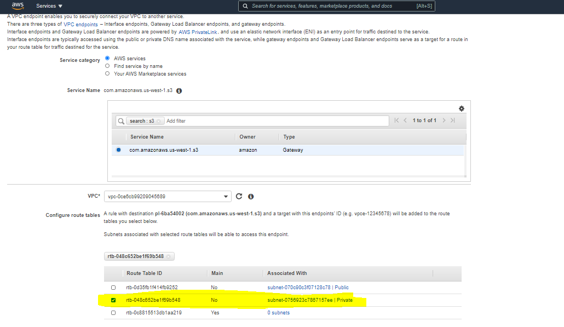Show info icon next to VPC refresh

[251, 197]
